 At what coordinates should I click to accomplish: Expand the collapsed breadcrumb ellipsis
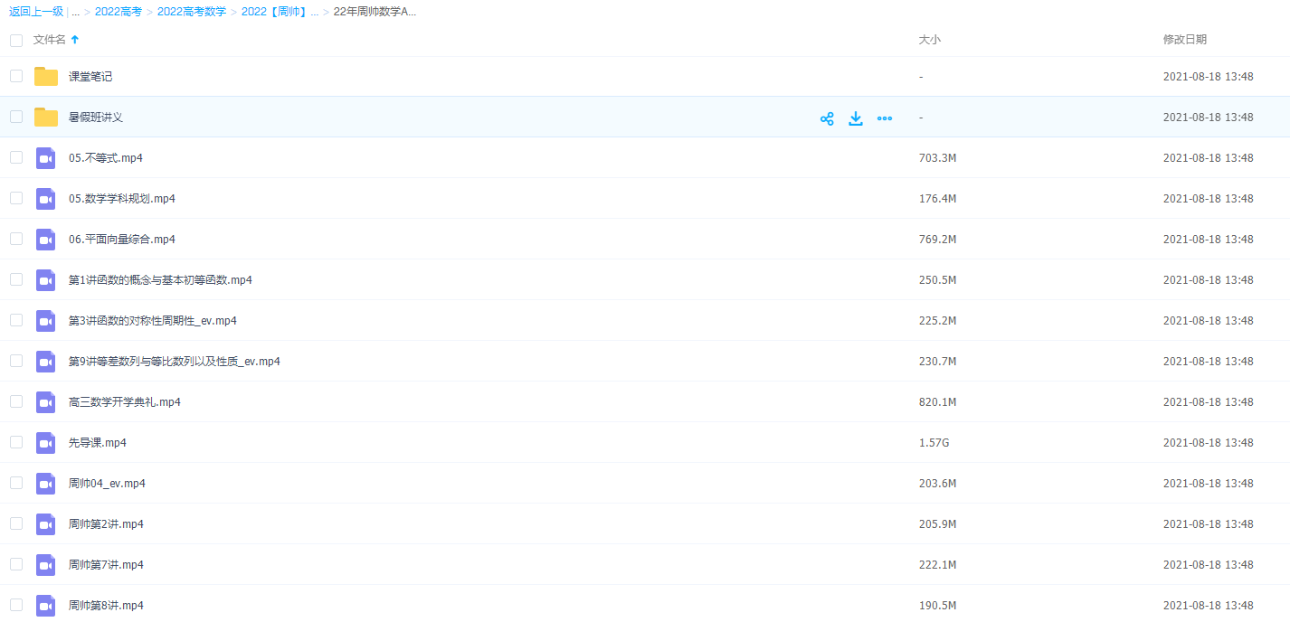pos(75,12)
